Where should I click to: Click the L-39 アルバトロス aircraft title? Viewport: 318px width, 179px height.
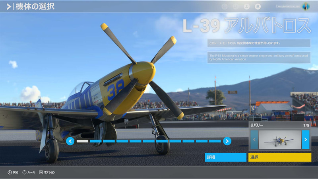pyautogui.click(x=247, y=25)
